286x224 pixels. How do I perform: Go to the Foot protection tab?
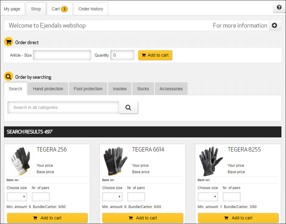point(88,89)
